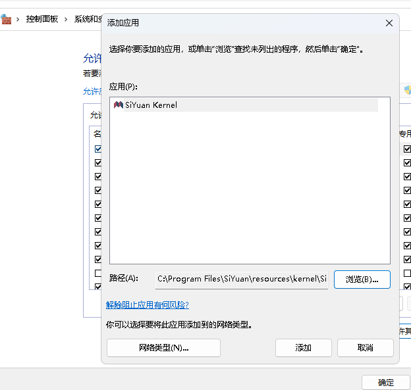Click the 取消 button
The width and height of the screenshot is (411, 390).
pyautogui.click(x=366, y=348)
